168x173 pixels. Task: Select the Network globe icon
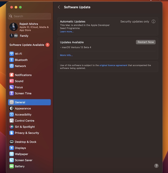click(11, 66)
